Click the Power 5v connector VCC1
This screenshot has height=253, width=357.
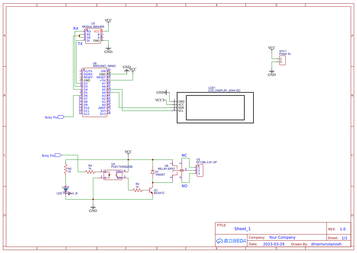(282, 60)
